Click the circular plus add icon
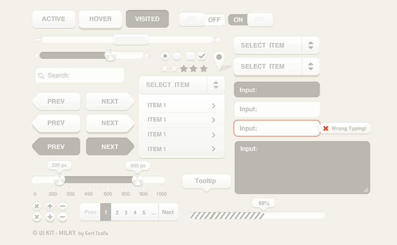The width and height of the screenshot is (397, 245). point(50,206)
